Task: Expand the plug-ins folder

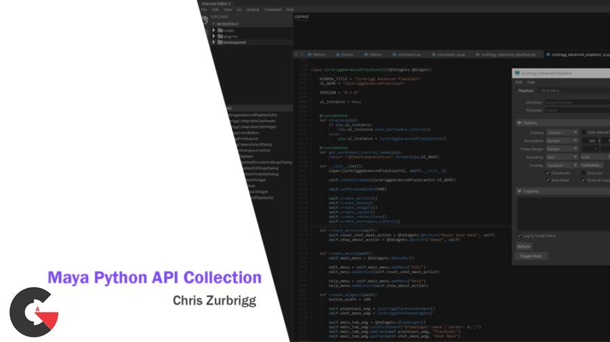Action: tap(213, 36)
